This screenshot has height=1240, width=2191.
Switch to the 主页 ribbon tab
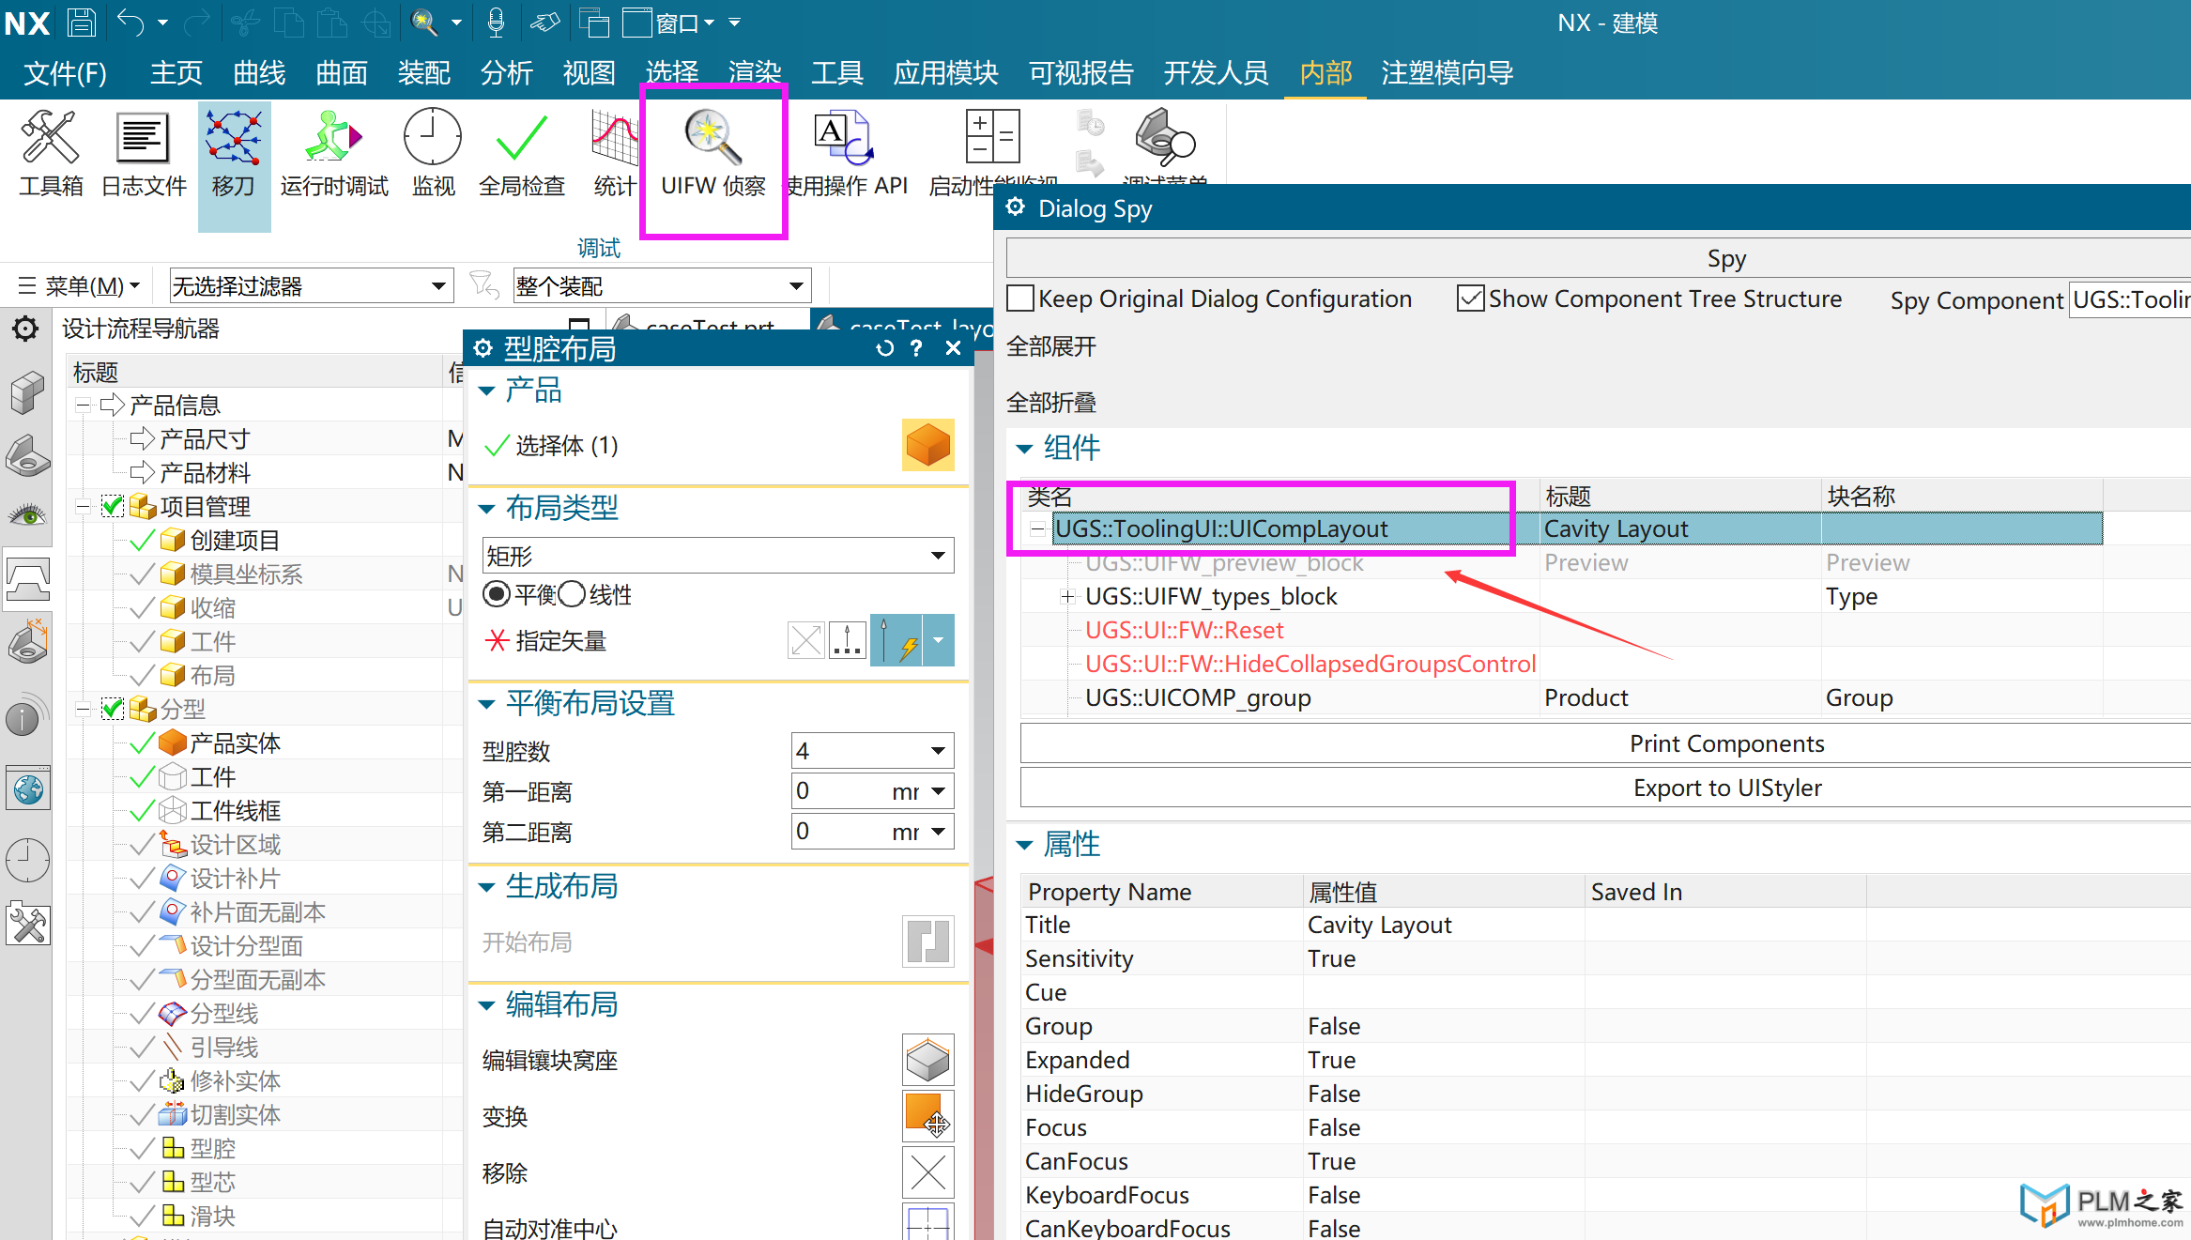pyautogui.click(x=176, y=72)
